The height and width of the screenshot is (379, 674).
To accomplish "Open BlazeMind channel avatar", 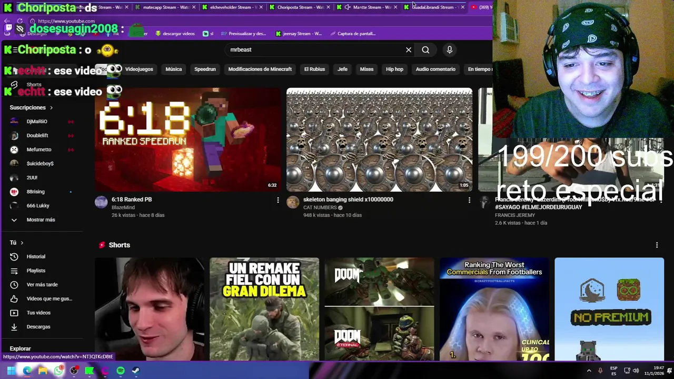I will (x=101, y=202).
